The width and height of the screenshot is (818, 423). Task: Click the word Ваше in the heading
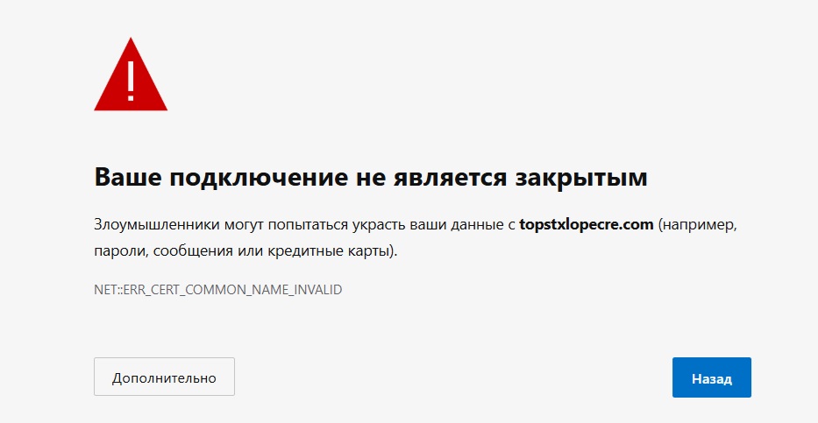(127, 179)
